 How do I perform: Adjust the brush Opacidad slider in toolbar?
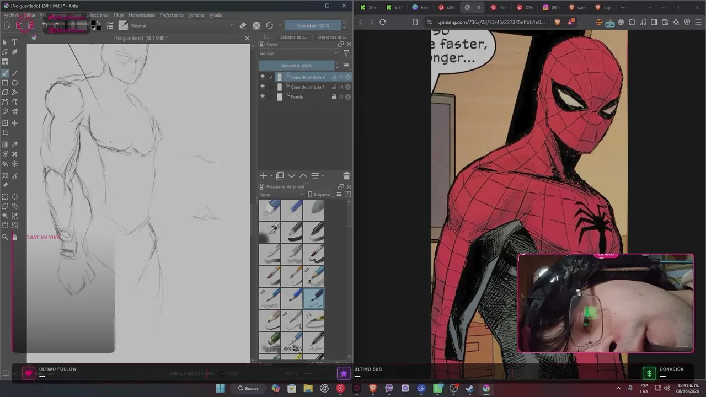[x=313, y=25]
